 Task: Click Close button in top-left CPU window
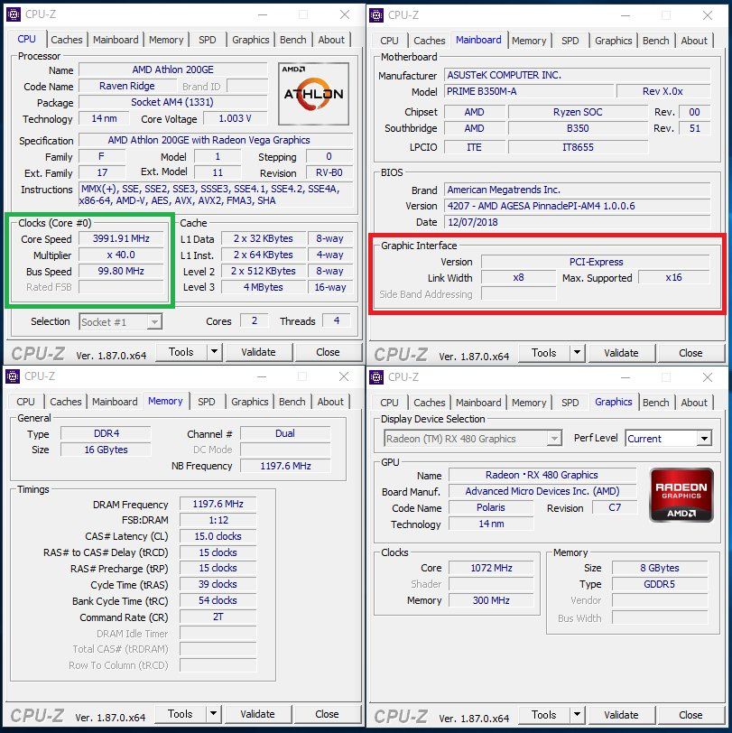tap(329, 352)
